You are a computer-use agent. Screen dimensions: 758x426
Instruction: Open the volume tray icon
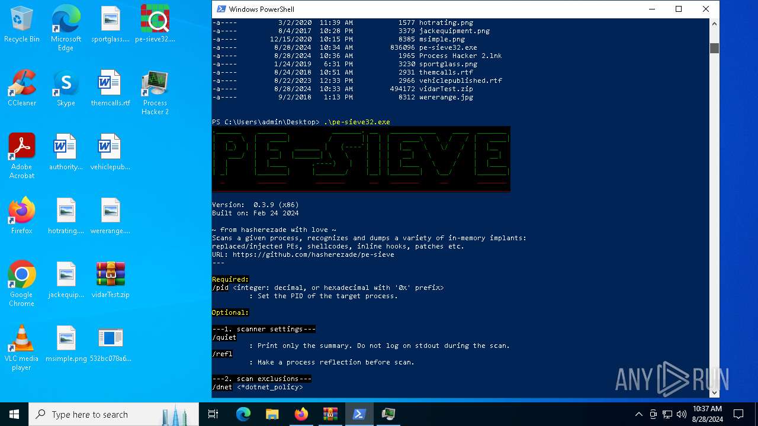[682, 414]
